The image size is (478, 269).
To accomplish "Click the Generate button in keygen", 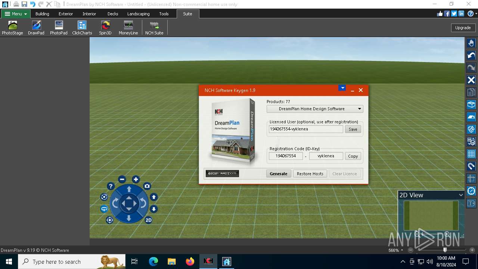I will 279,174.
